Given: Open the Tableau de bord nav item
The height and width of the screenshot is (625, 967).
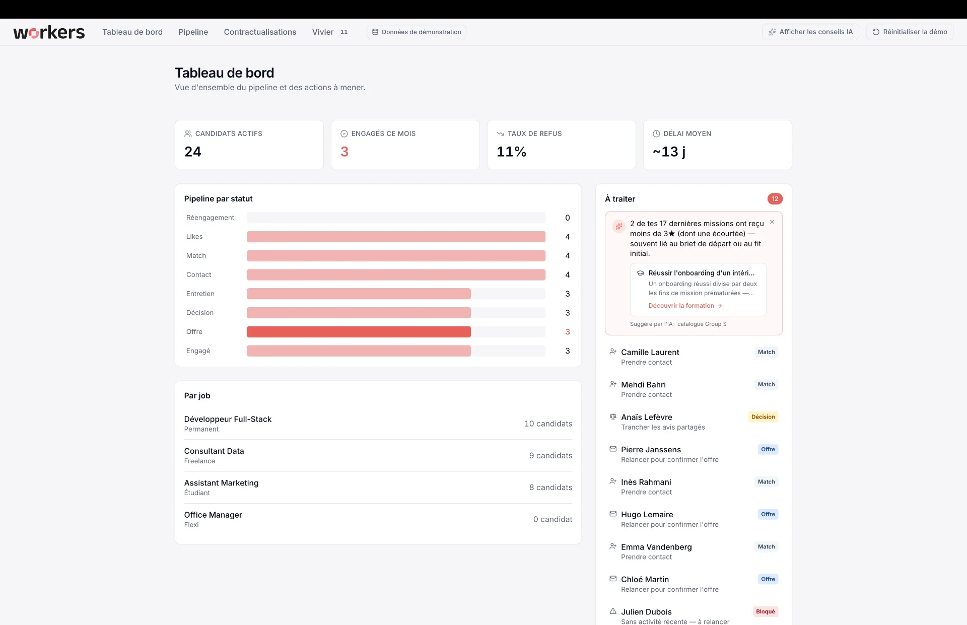Looking at the screenshot, I should tap(132, 32).
